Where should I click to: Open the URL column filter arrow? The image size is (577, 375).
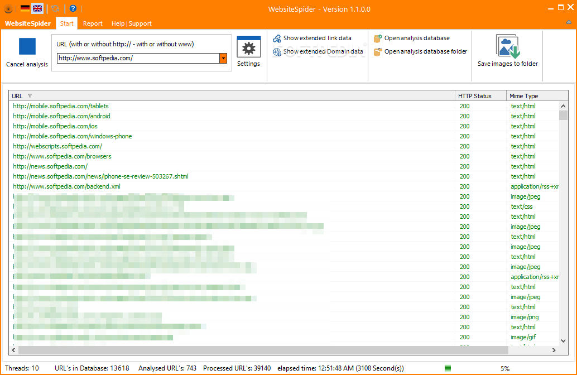coord(30,96)
